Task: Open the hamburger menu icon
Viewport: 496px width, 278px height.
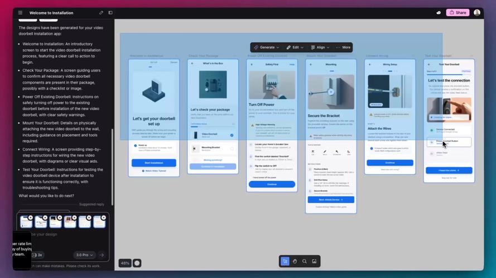Action: click(x=20, y=13)
